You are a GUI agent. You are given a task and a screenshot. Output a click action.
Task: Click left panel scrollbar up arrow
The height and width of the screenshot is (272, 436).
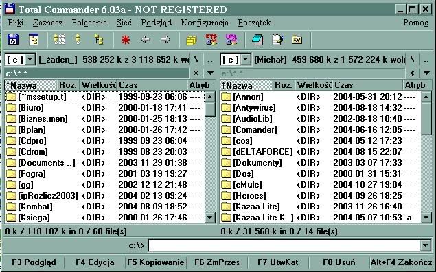(x=210, y=97)
